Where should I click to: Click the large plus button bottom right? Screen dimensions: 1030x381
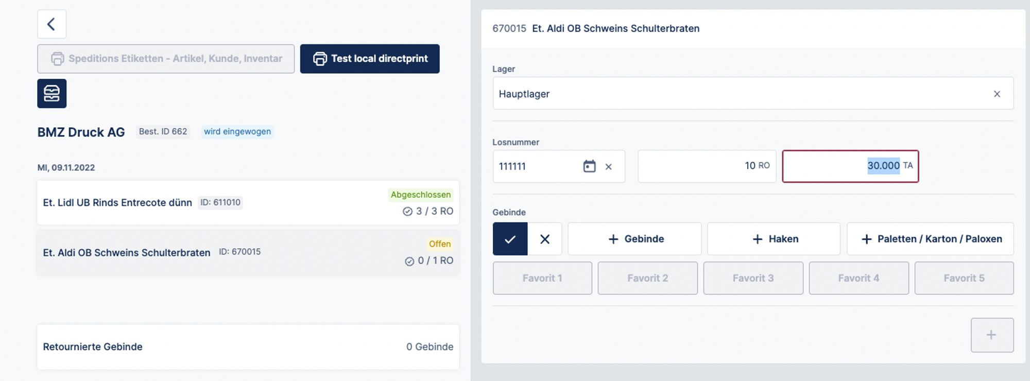992,335
